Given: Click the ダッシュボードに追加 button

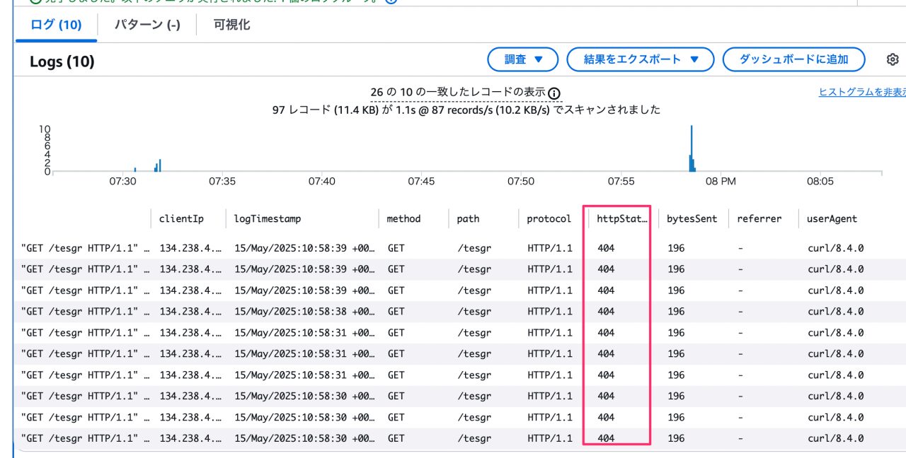Looking at the screenshot, I should click(x=793, y=59).
